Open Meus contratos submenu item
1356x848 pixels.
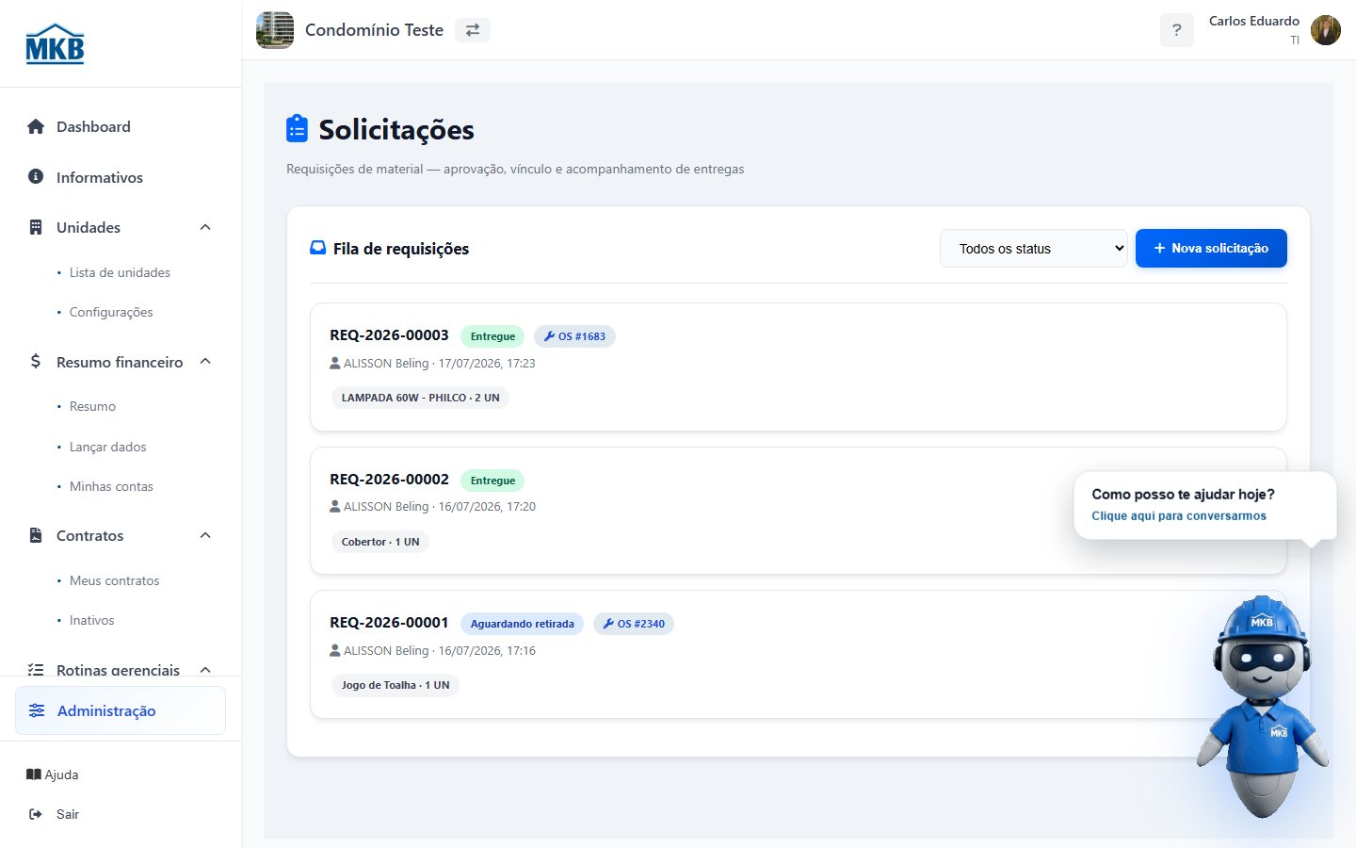pos(114,580)
